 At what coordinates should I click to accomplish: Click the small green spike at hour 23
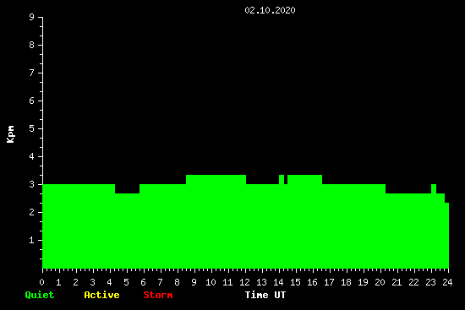(x=434, y=188)
